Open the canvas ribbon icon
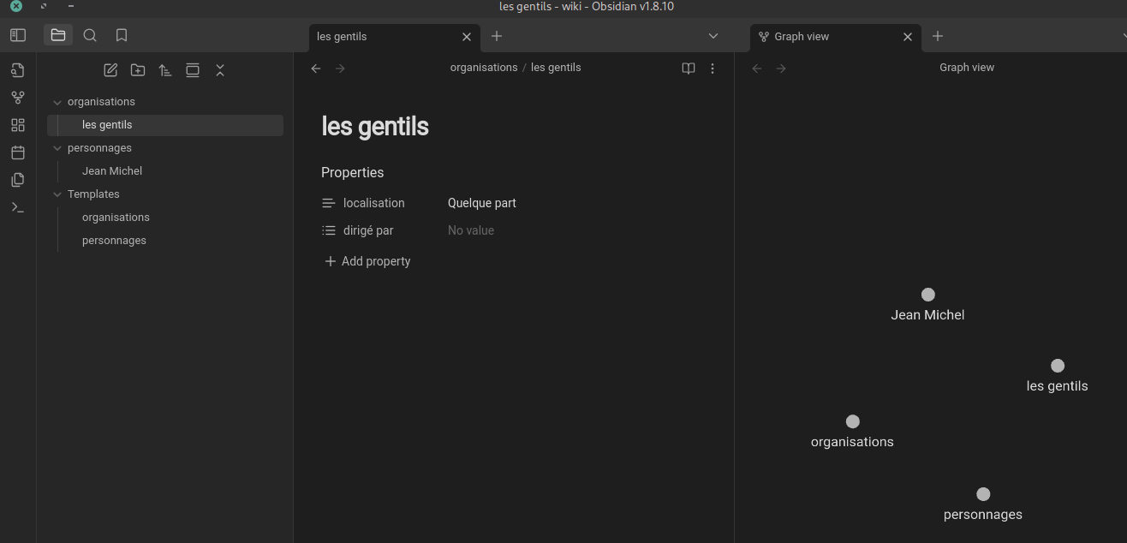 pos(18,125)
